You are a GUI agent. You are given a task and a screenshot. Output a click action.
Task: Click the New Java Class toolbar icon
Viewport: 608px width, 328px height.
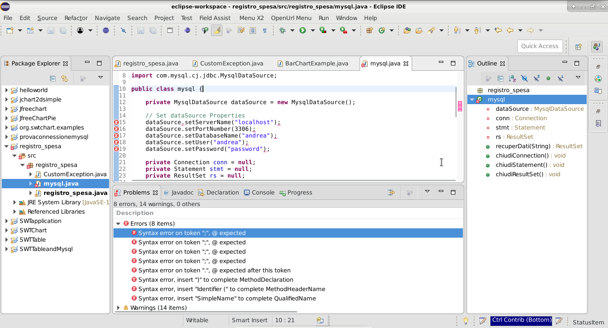click(381, 30)
